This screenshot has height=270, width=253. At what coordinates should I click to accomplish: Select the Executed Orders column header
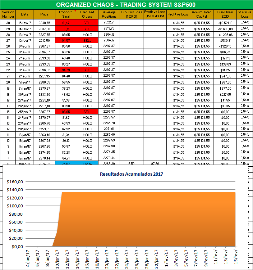pos(87,14)
